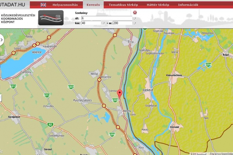Click the red location pin marker
This screenshot has width=233, height=155.
[120, 94]
